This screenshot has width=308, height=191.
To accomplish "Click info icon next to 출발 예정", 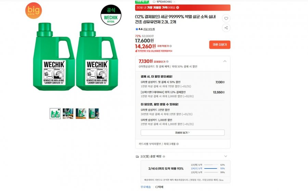I will [164, 156].
